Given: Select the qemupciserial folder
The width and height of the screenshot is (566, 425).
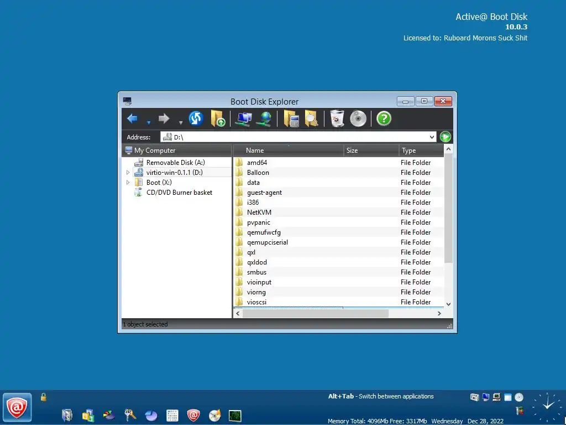Looking at the screenshot, I should coord(267,242).
